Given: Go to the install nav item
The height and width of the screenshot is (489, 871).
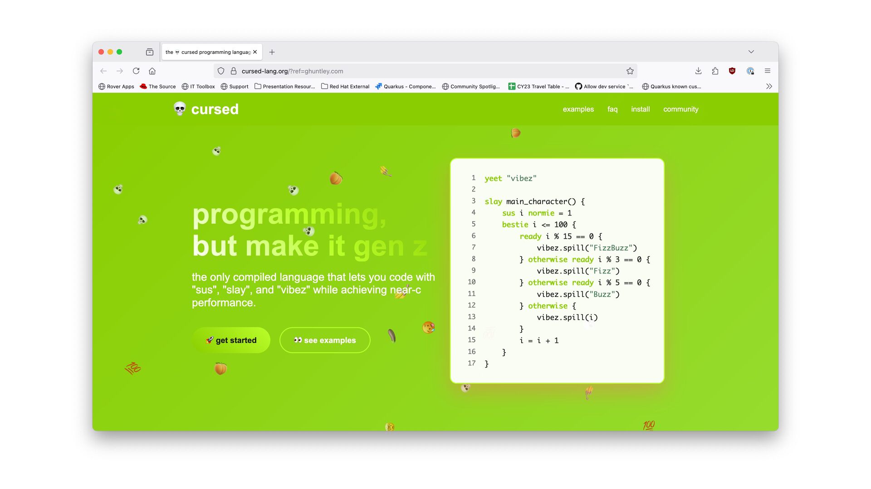Looking at the screenshot, I should tap(640, 109).
